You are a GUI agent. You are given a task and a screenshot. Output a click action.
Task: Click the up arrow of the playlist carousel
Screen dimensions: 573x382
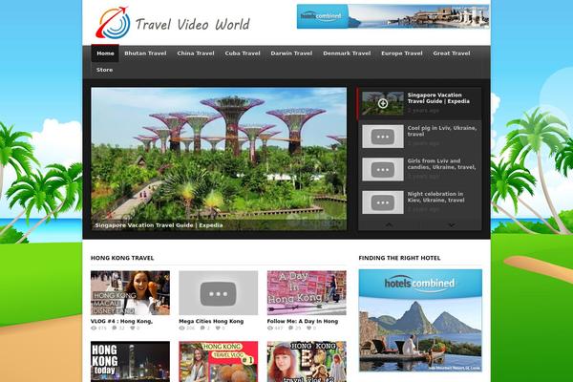tap(389, 224)
